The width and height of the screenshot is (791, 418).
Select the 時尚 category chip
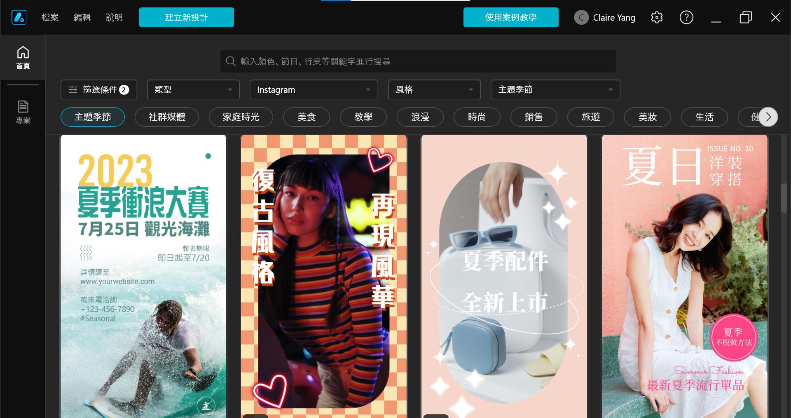coord(477,117)
